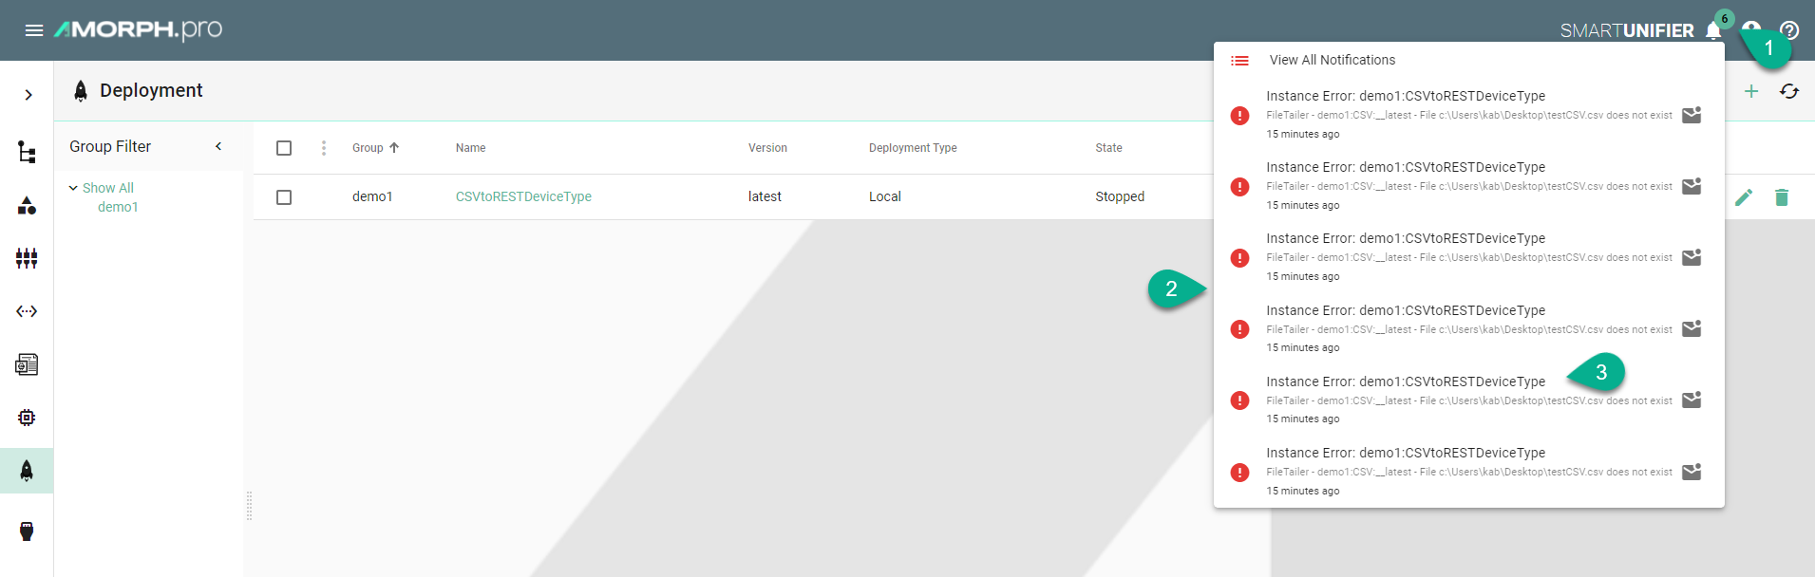The image size is (1815, 577).
Task: Open the table column options menu
Action: (324, 148)
